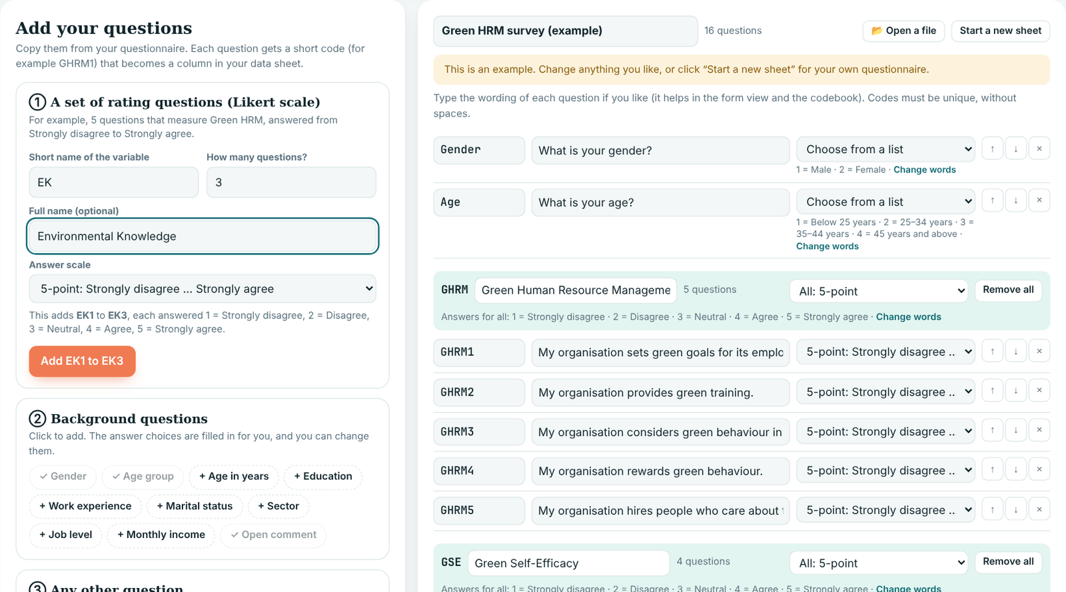The width and height of the screenshot is (1066, 592).
Task: Delete the GHRM1 question
Action: [1039, 351]
